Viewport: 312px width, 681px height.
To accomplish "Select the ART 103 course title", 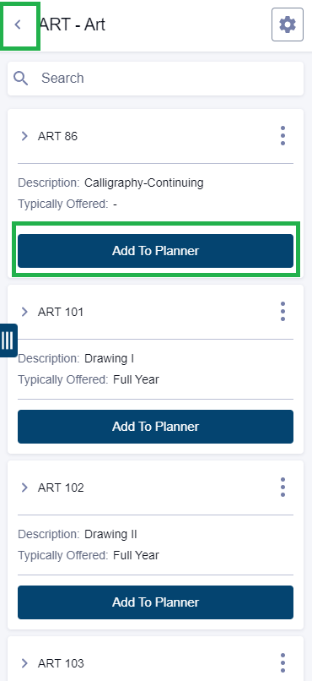I will (61, 663).
